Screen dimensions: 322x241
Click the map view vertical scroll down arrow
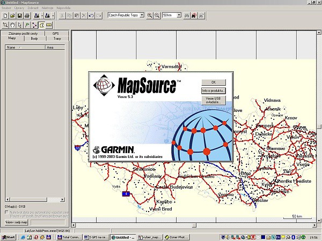tap(319, 221)
